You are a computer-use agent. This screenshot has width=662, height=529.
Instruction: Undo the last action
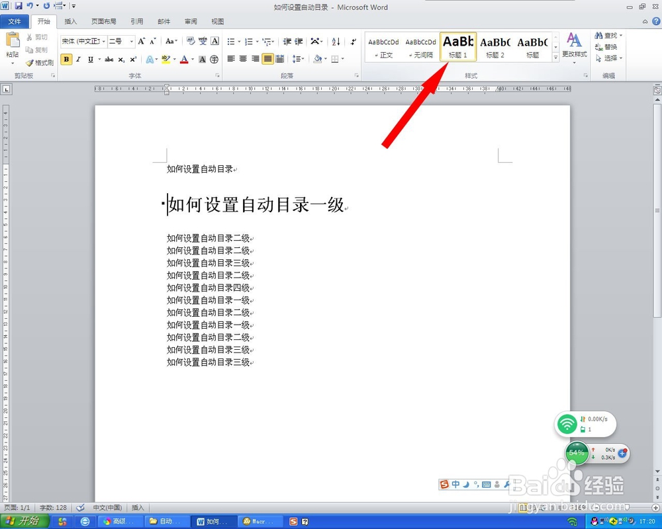(30, 6)
